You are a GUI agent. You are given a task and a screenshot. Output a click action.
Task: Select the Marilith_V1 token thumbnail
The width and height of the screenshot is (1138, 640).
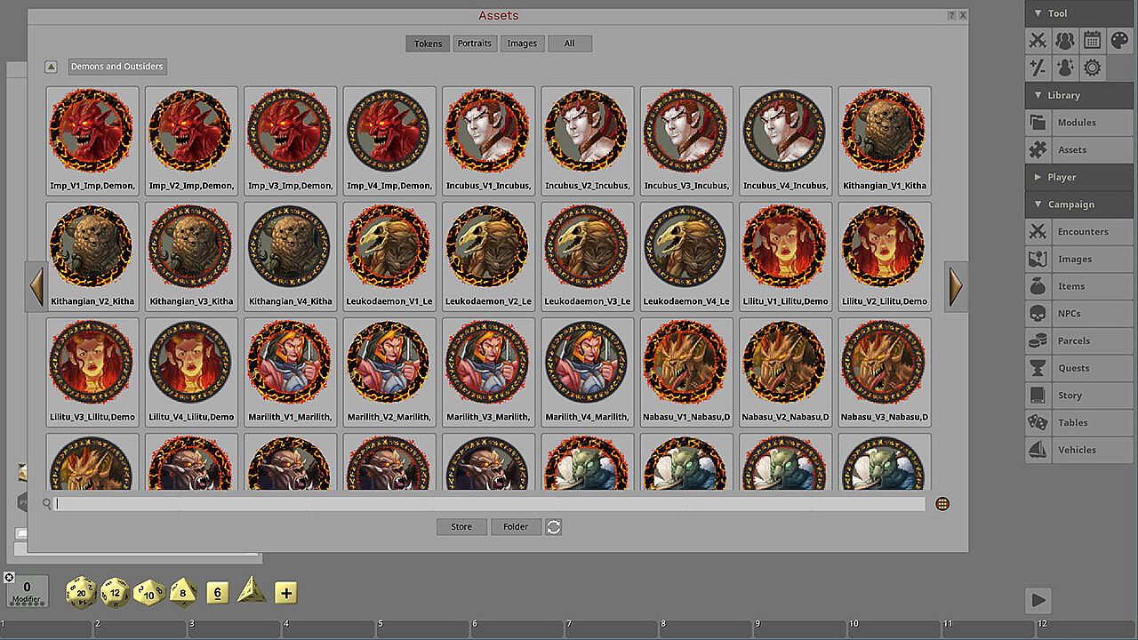(x=290, y=371)
